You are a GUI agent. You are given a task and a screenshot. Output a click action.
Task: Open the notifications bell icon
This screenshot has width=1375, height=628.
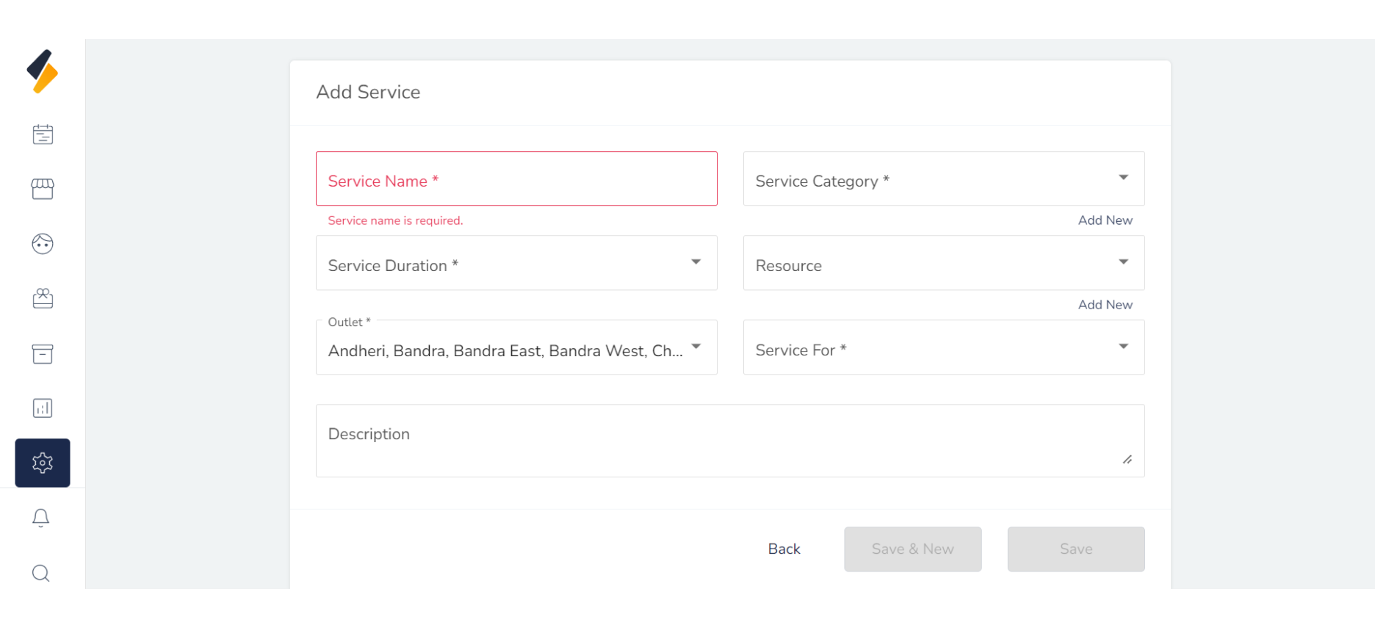click(x=41, y=518)
